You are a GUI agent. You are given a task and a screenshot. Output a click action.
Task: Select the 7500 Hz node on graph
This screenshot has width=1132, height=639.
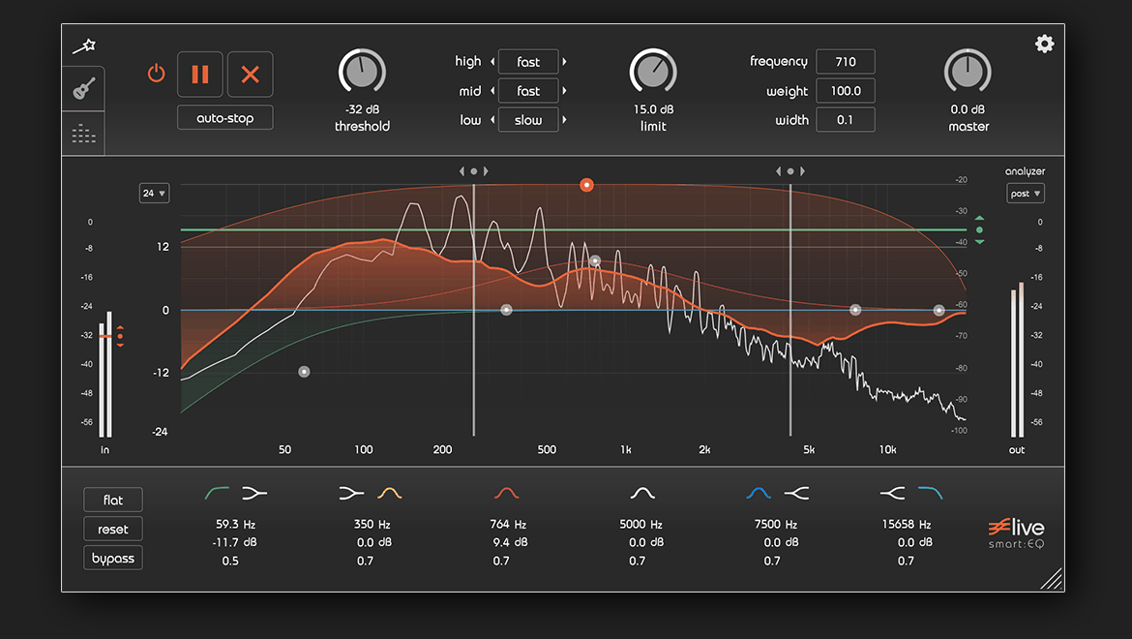854,310
